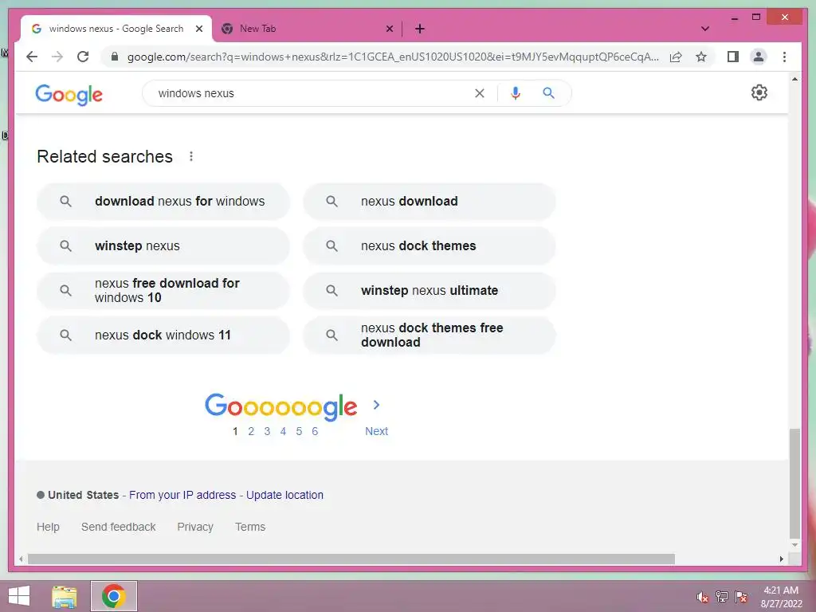The image size is (816, 612).
Task: Click the scroll up arrow
Action: coord(794,79)
